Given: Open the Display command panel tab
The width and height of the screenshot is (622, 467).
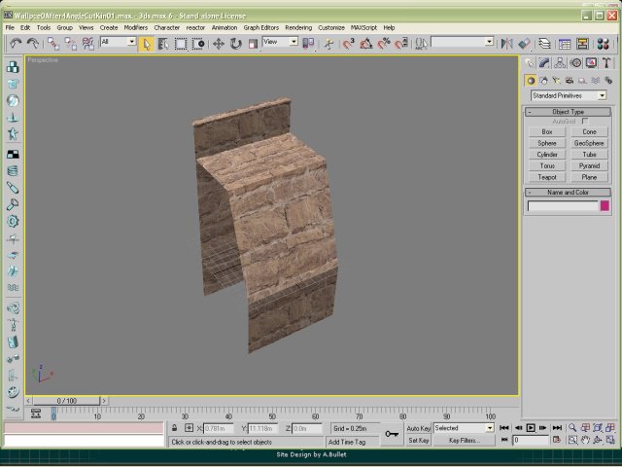Looking at the screenshot, I should coord(590,63).
